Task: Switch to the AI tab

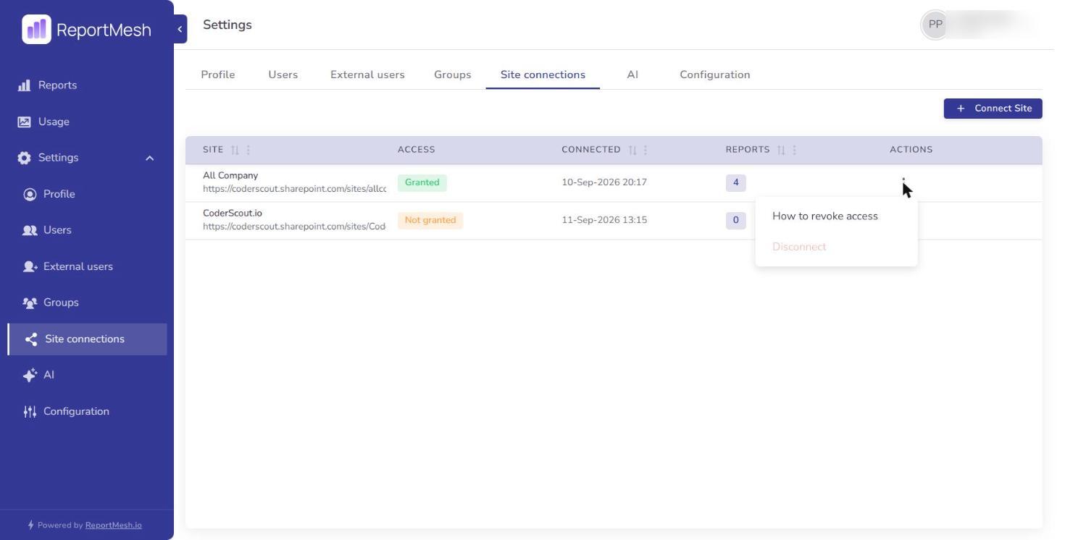Action: 632,75
